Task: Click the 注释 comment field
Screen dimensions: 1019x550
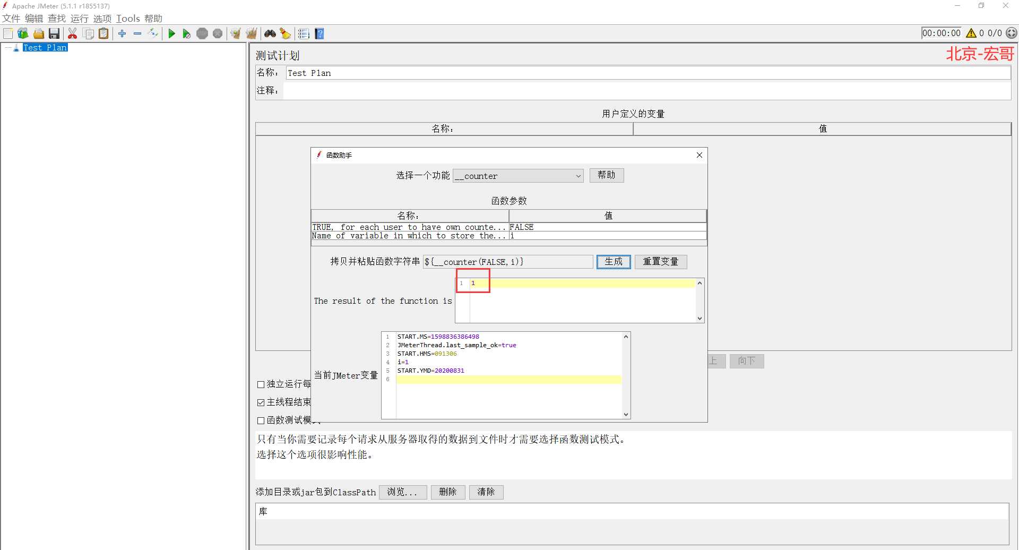Action: tap(647, 91)
